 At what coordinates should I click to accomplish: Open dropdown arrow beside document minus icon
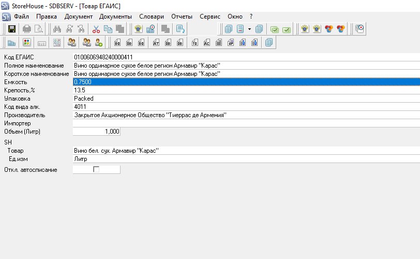coord(249,29)
